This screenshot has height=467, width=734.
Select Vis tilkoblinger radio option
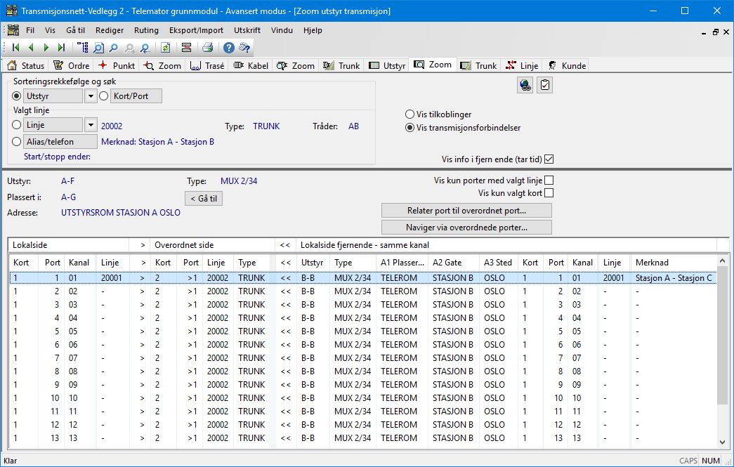click(x=409, y=114)
